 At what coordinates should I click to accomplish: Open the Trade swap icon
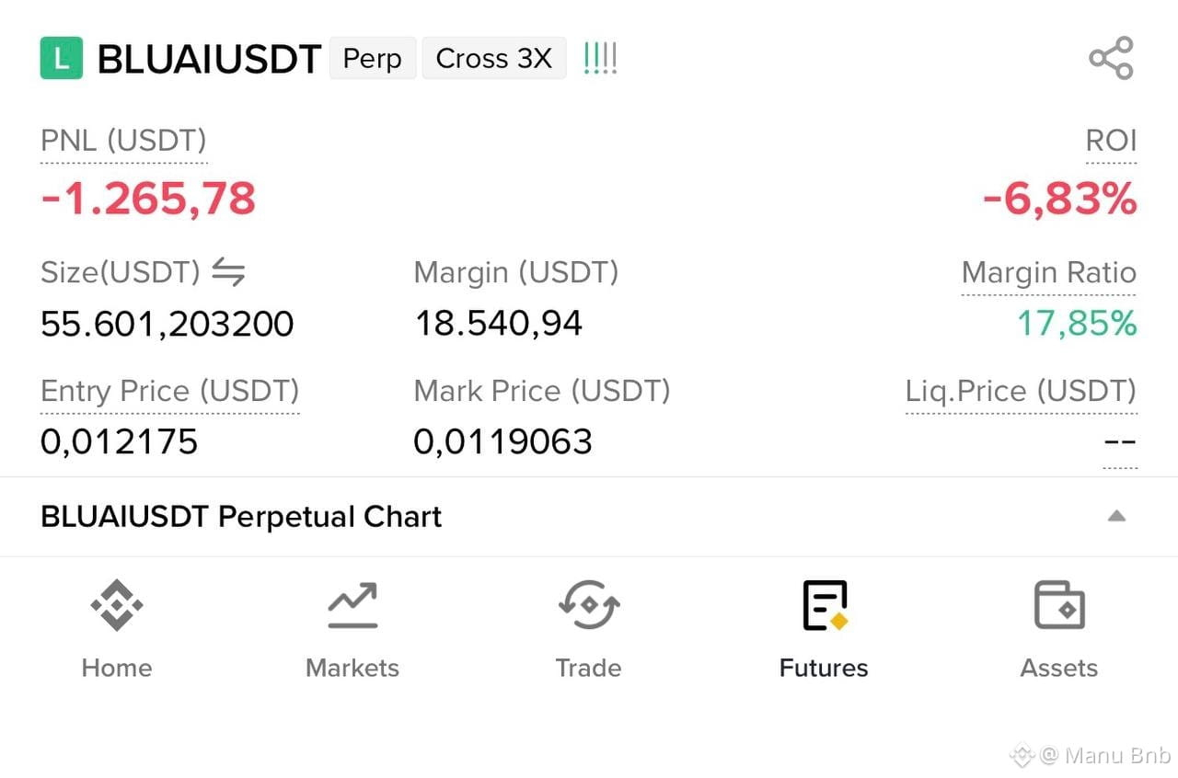(x=588, y=605)
